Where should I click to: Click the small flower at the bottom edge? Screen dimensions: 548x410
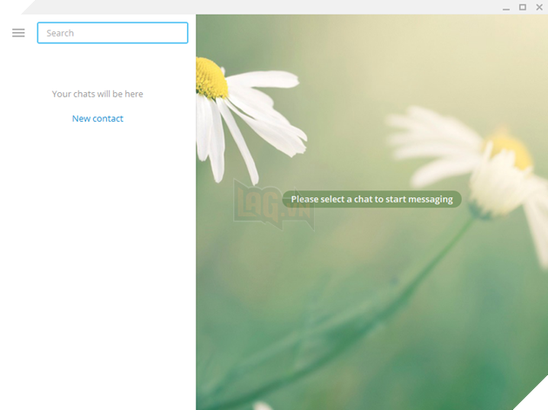pos(263,405)
